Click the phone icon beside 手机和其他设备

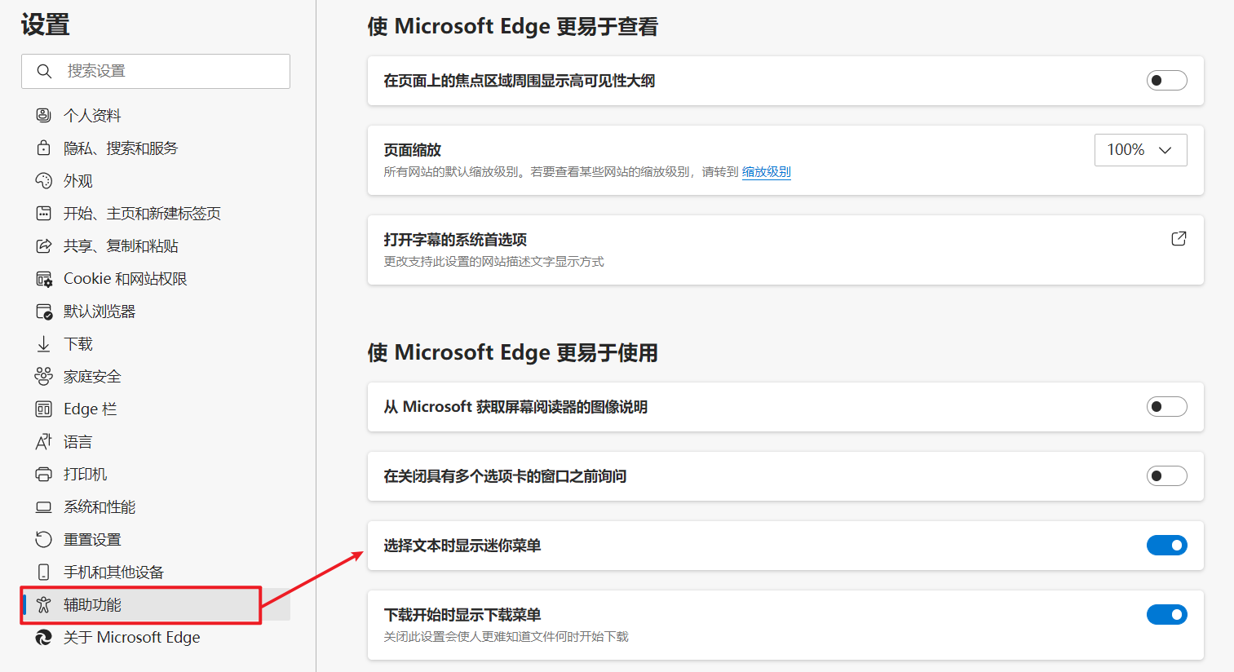pos(44,572)
